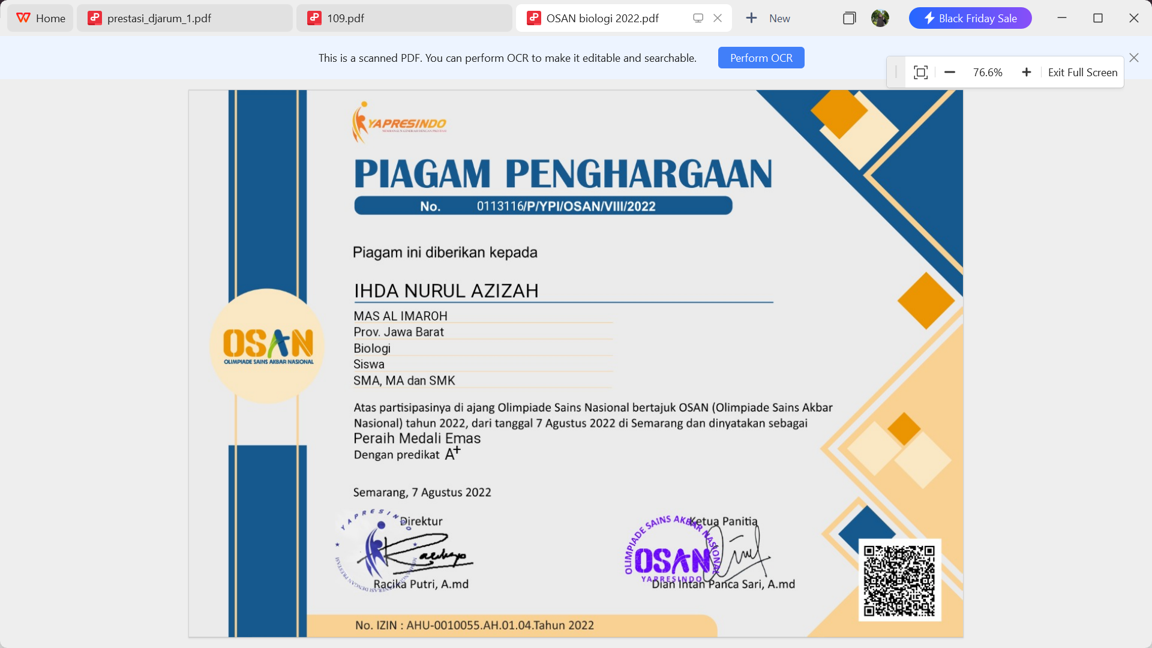Click the fit-to-screen icon in zoom toolbar
This screenshot has height=648, width=1152.
[920, 73]
